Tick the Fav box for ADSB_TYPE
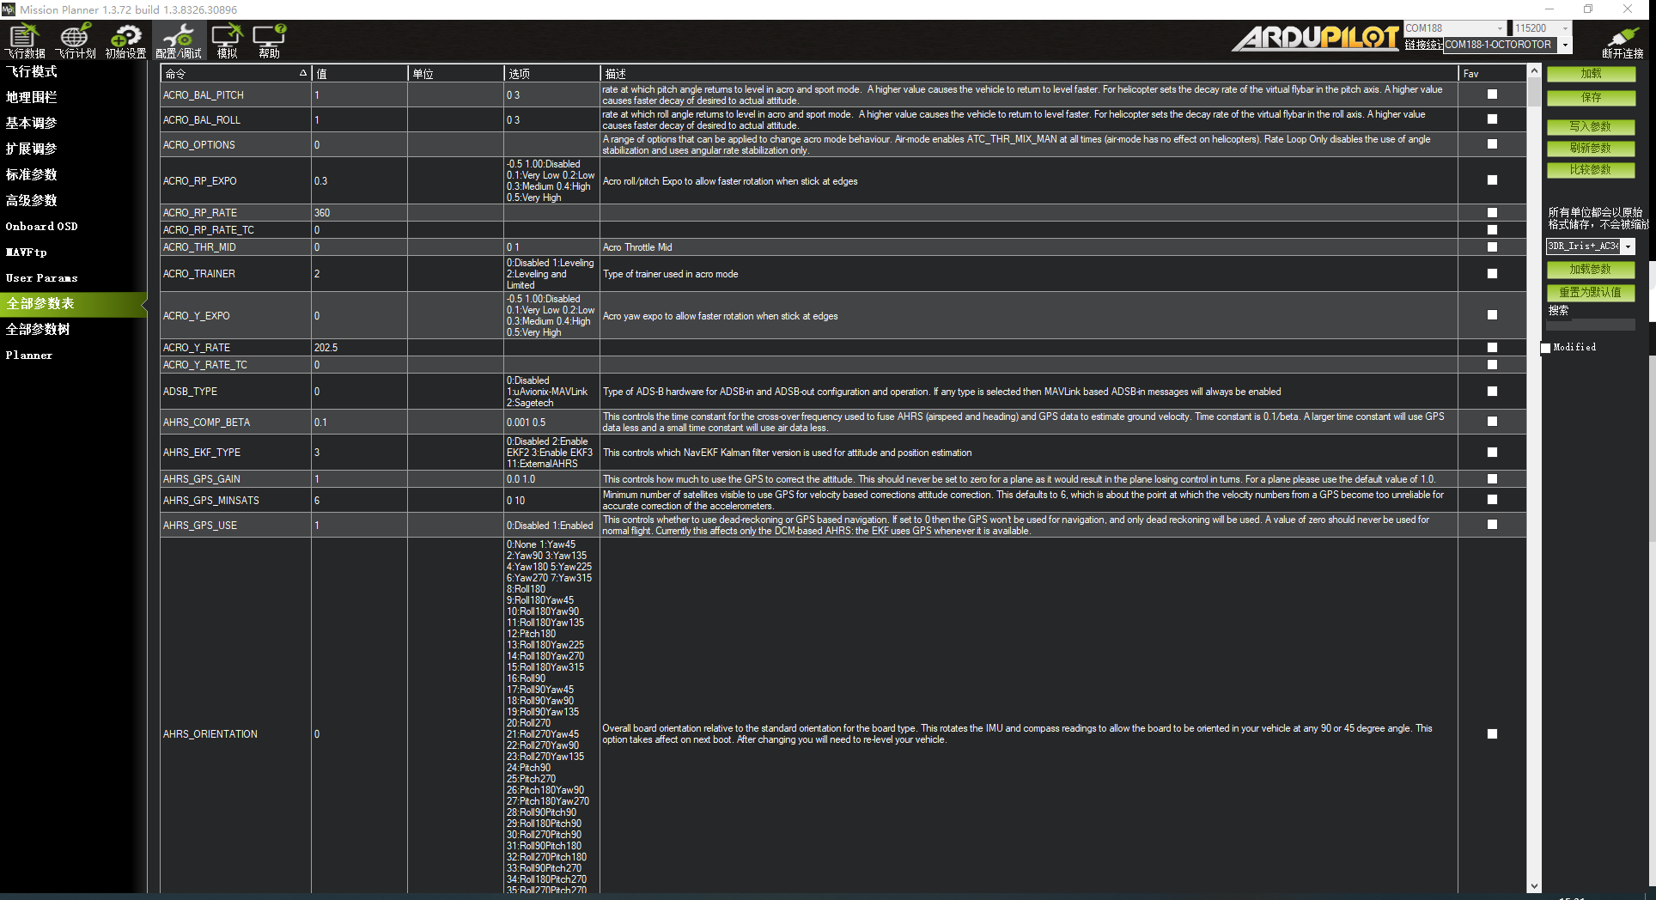The width and height of the screenshot is (1656, 900). coord(1492,392)
